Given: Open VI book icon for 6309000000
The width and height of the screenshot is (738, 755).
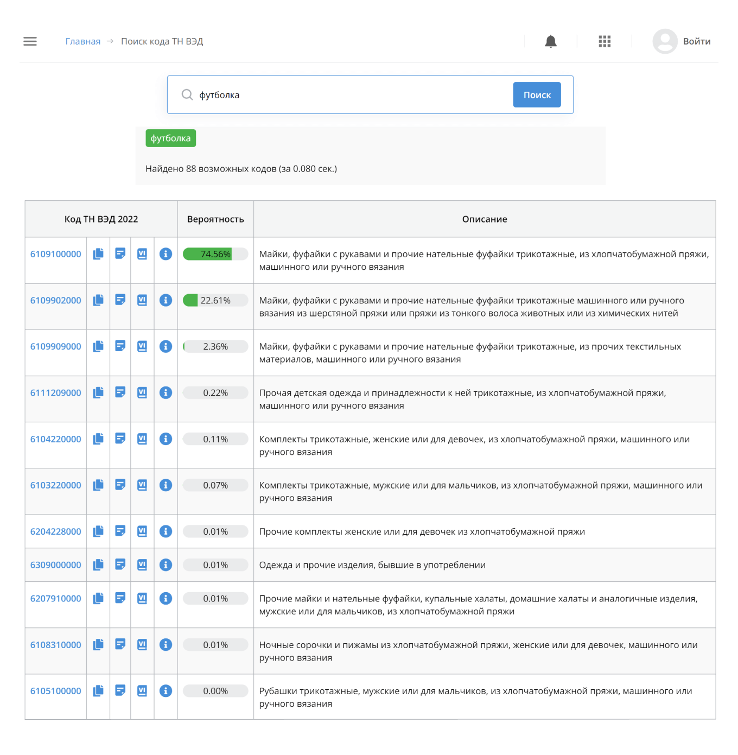Looking at the screenshot, I should click(x=142, y=565).
